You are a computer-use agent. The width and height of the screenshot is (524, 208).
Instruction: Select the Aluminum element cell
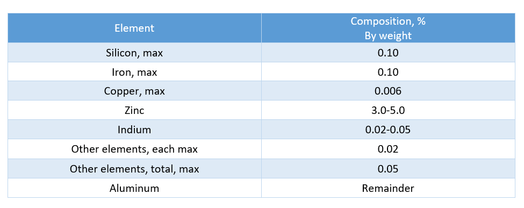click(x=134, y=188)
